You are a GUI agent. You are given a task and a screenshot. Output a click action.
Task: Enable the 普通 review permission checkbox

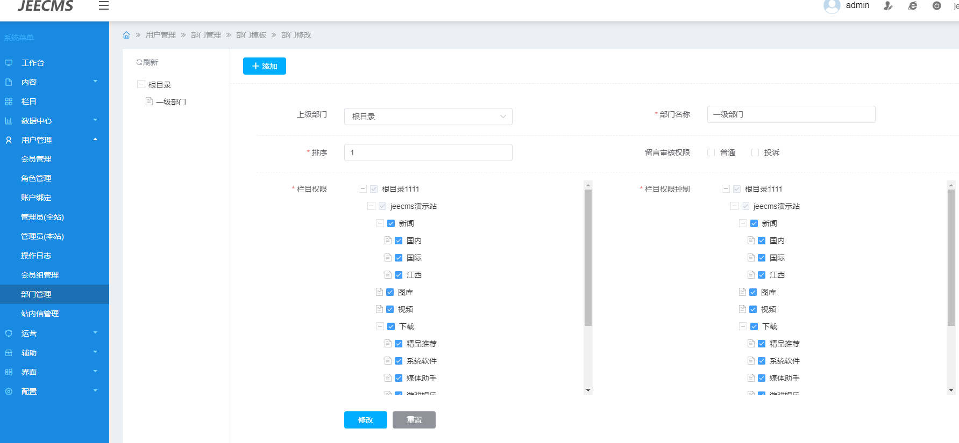(711, 152)
